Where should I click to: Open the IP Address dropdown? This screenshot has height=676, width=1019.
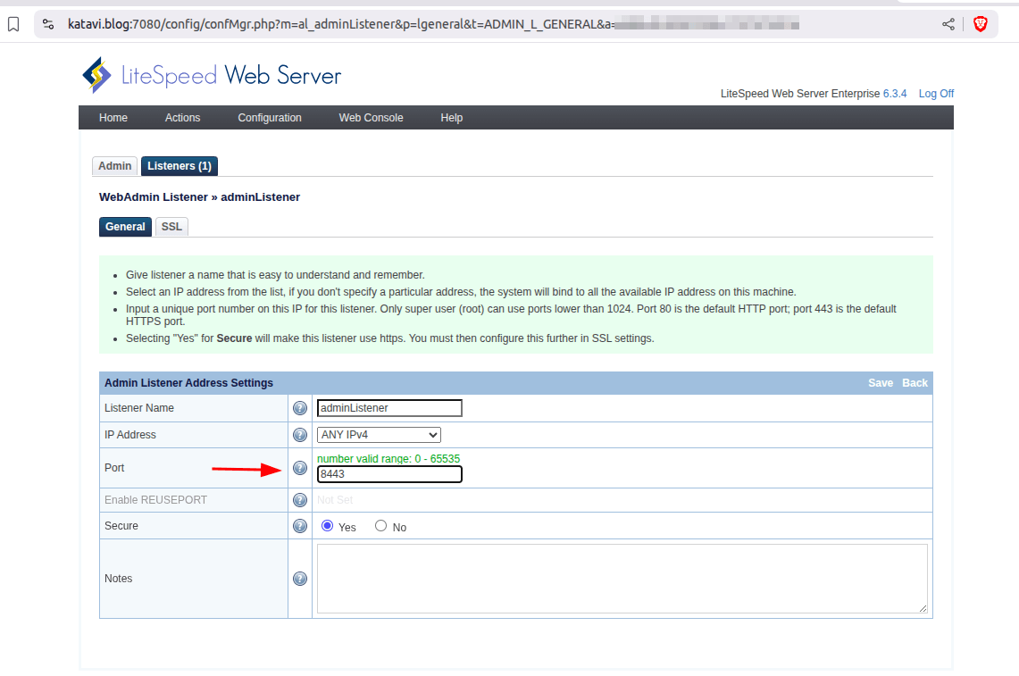[x=379, y=435]
